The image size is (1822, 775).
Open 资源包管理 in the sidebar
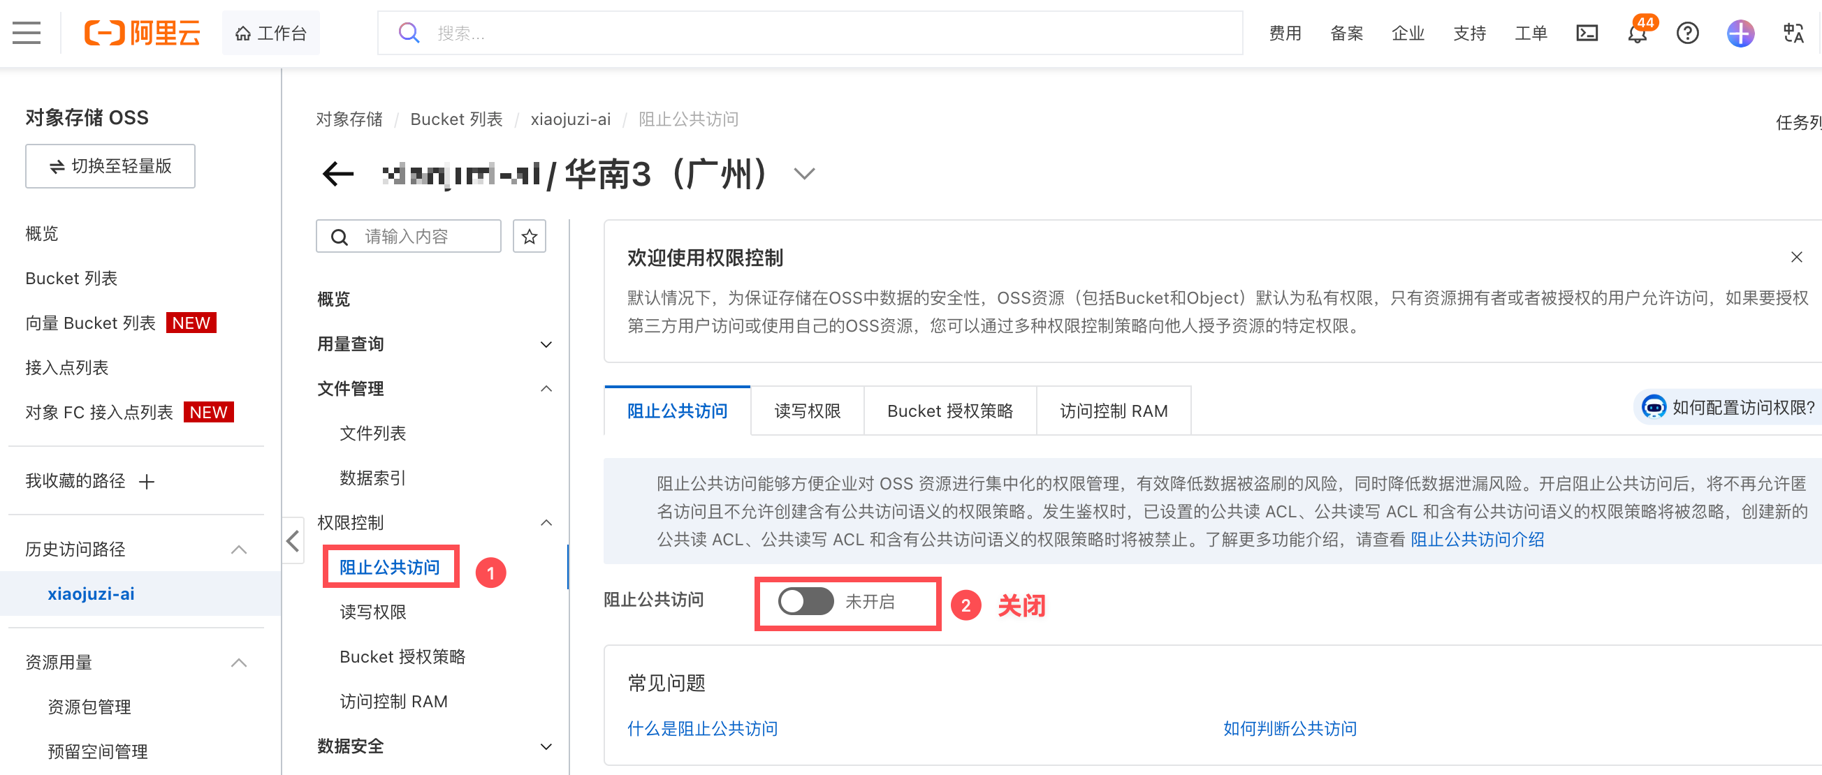(x=89, y=707)
